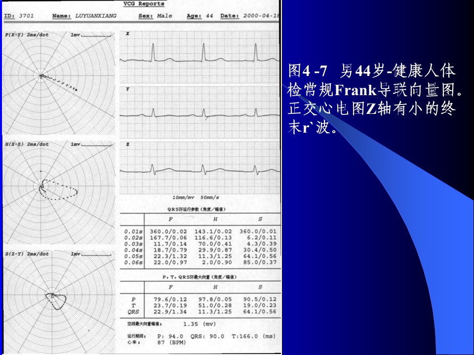Viewport: 474px width, 355px height.
Task: Click the "H(X-Z) 2ms/dot" plot label
Action: 27,144
